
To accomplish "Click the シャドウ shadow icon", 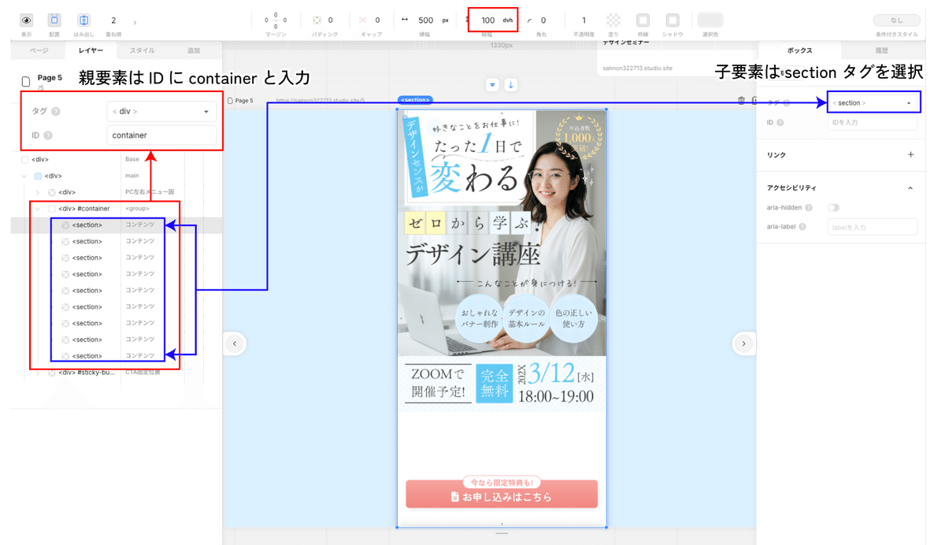I will click(671, 17).
